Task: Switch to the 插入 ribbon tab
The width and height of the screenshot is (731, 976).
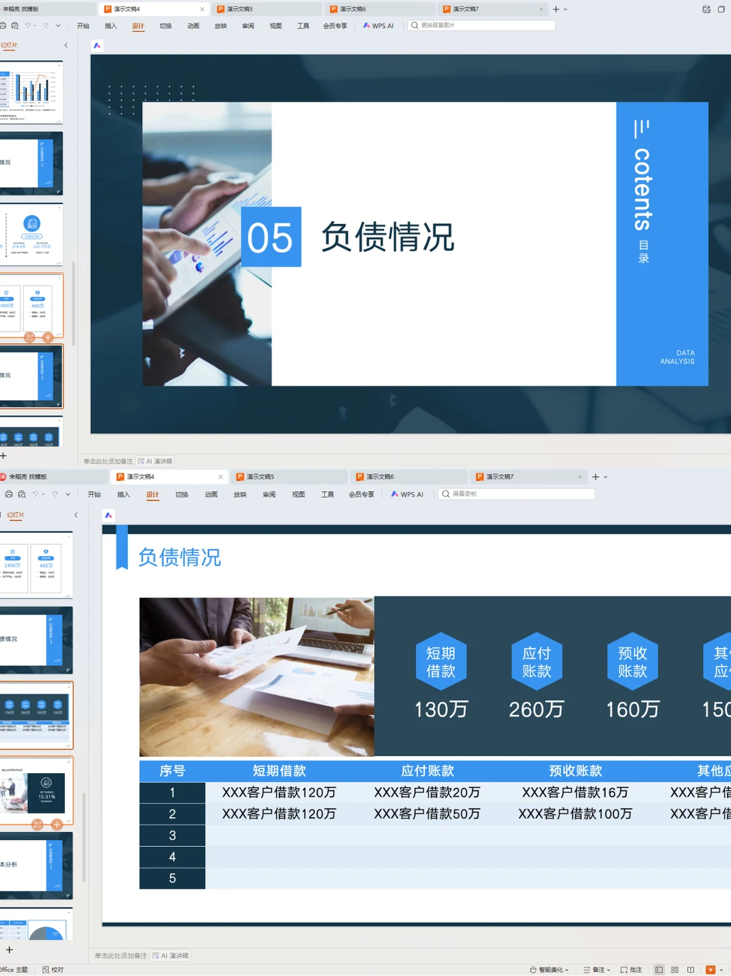Action: point(123,494)
